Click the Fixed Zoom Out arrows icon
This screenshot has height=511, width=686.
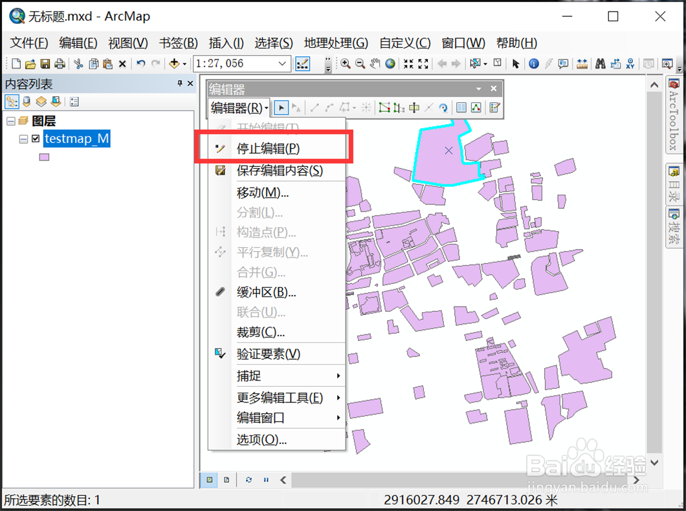423,64
